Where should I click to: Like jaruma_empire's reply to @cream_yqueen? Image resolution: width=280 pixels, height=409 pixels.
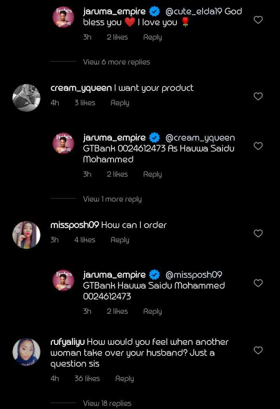(258, 146)
